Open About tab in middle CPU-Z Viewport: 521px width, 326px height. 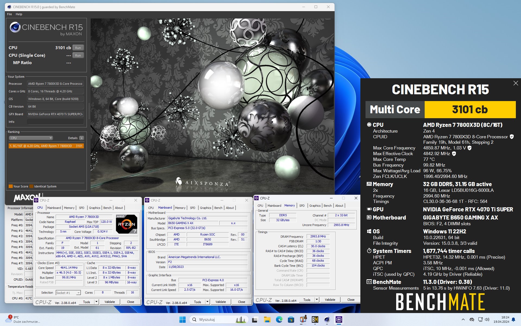point(230,208)
